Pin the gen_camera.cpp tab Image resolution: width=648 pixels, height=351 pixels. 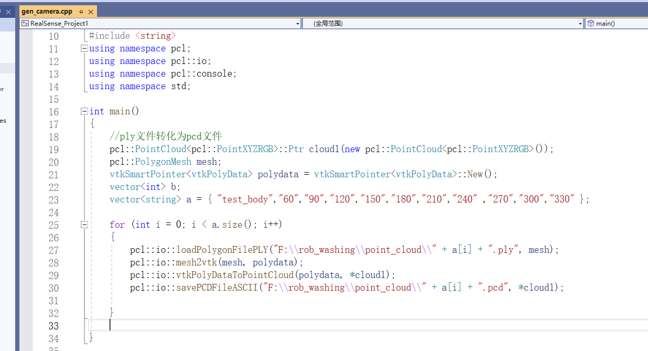[x=80, y=12]
